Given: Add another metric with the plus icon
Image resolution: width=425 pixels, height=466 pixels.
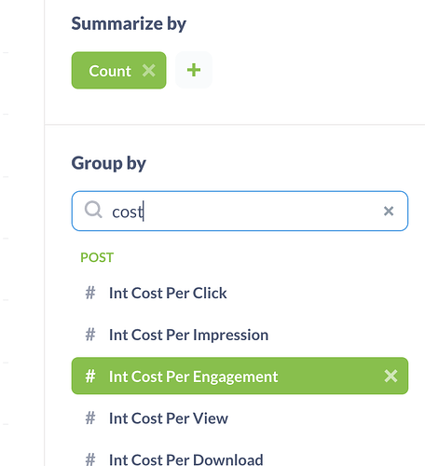Looking at the screenshot, I should 194,70.
